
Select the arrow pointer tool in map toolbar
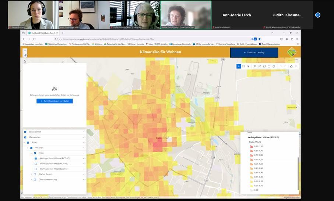pos(239,66)
